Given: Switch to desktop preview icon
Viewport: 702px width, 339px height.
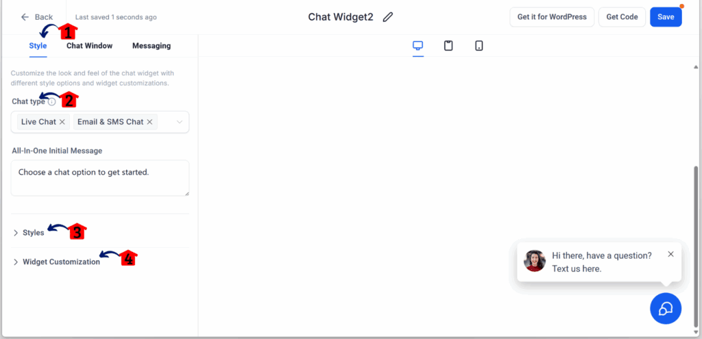Looking at the screenshot, I should (417, 46).
